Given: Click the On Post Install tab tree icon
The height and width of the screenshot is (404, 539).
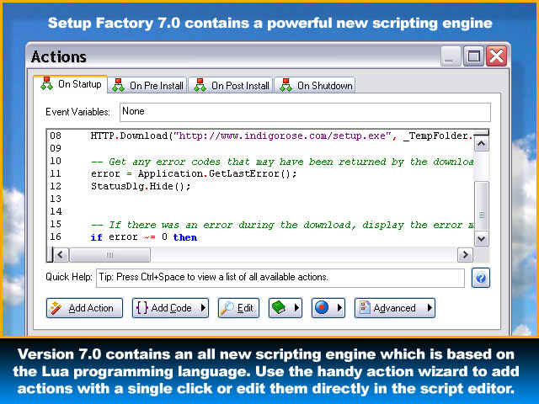Looking at the screenshot, I should click(x=200, y=85).
